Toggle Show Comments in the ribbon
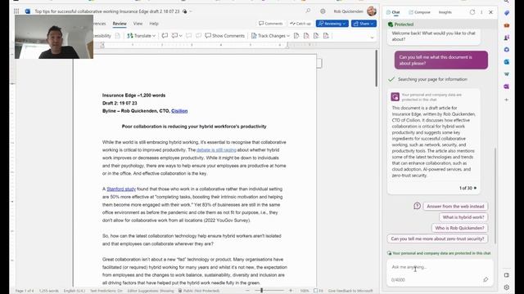Image resolution: width=524 pixels, height=294 pixels. point(225,36)
